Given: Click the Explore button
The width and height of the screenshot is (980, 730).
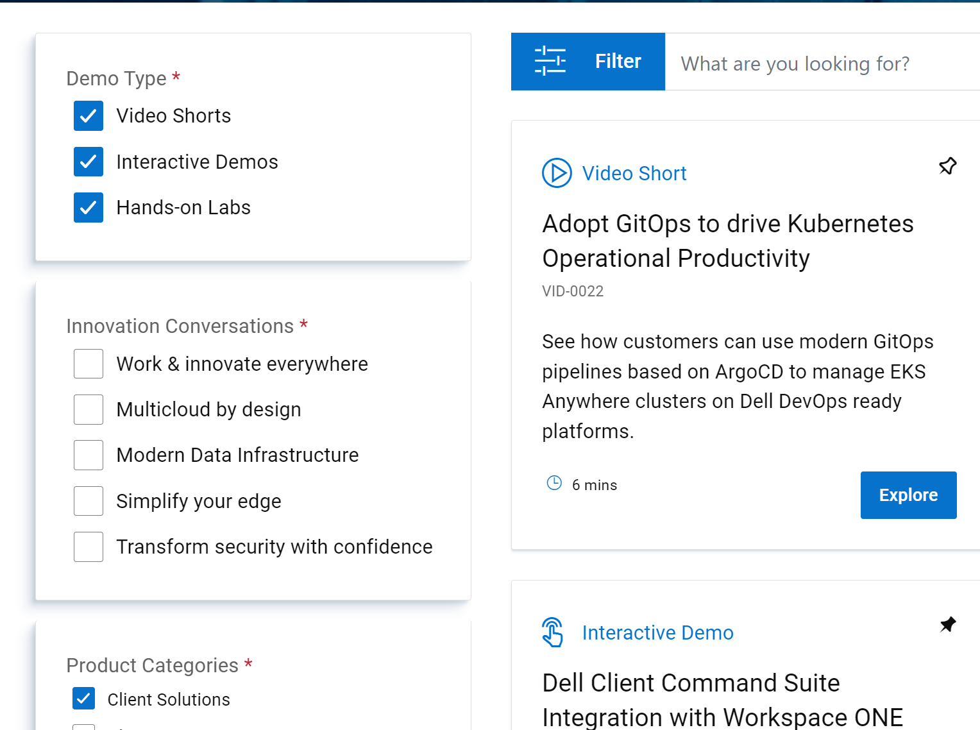Looking at the screenshot, I should (x=908, y=495).
